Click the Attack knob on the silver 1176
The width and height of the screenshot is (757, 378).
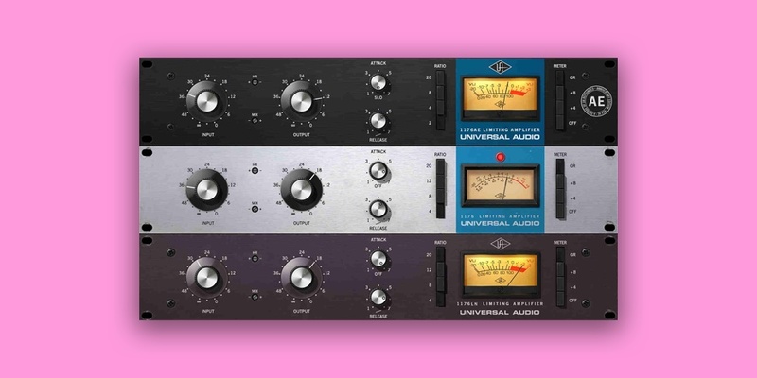tap(378, 171)
